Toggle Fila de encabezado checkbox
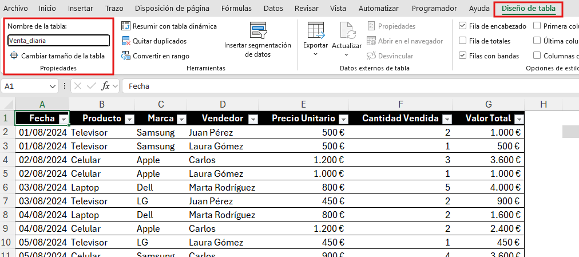This screenshot has height=257, width=579. [462, 26]
